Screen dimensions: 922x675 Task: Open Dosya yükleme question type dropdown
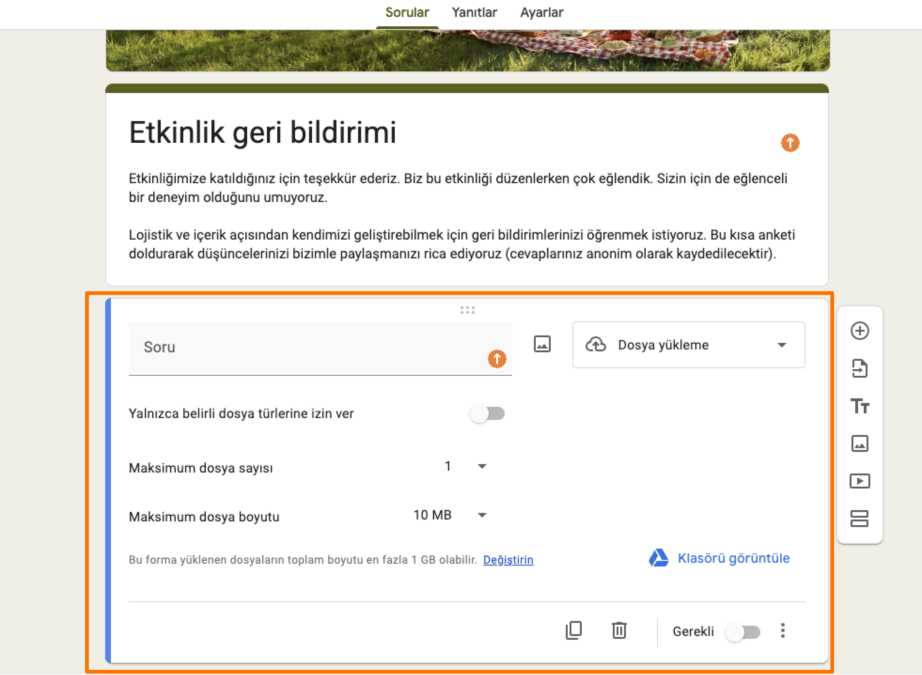(688, 345)
